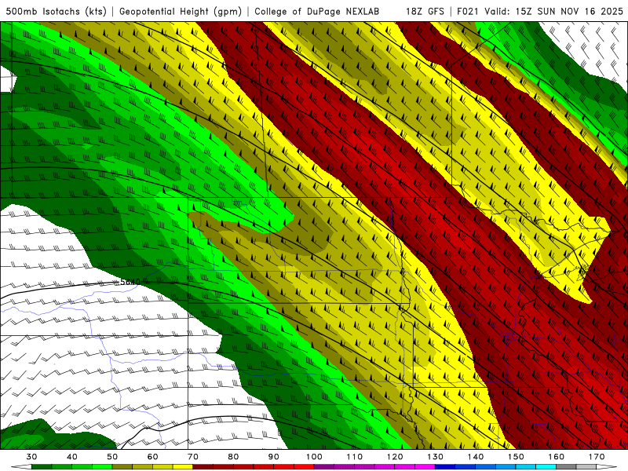Click the "Geopotential Height (gpm)" title text
This screenshot has height=471, width=628.
pos(181,12)
